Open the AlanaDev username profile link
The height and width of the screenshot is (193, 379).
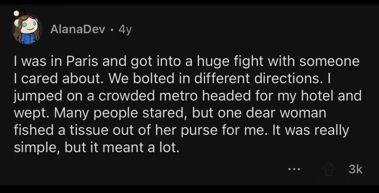tap(78, 30)
